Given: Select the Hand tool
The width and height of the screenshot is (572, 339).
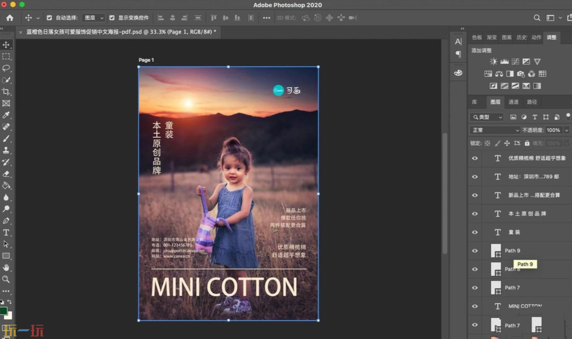Looking at the screenshot, I should 6,267.
